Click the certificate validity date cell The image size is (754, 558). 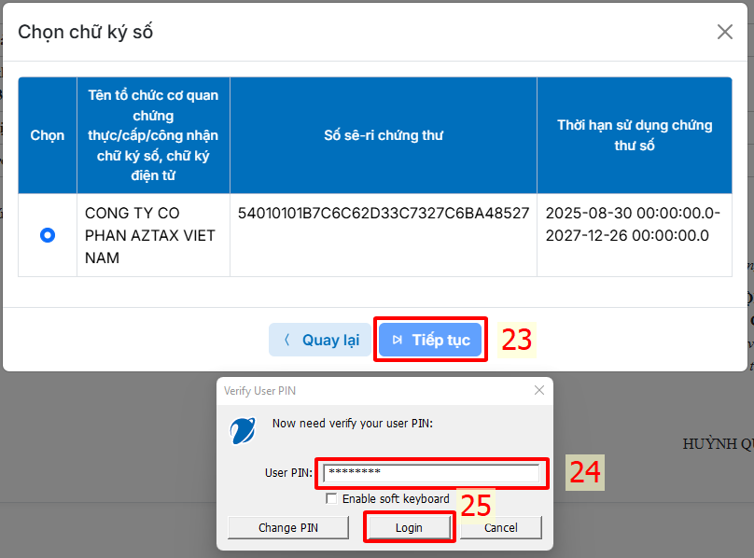pyautogui.click(x=633, y=224)
